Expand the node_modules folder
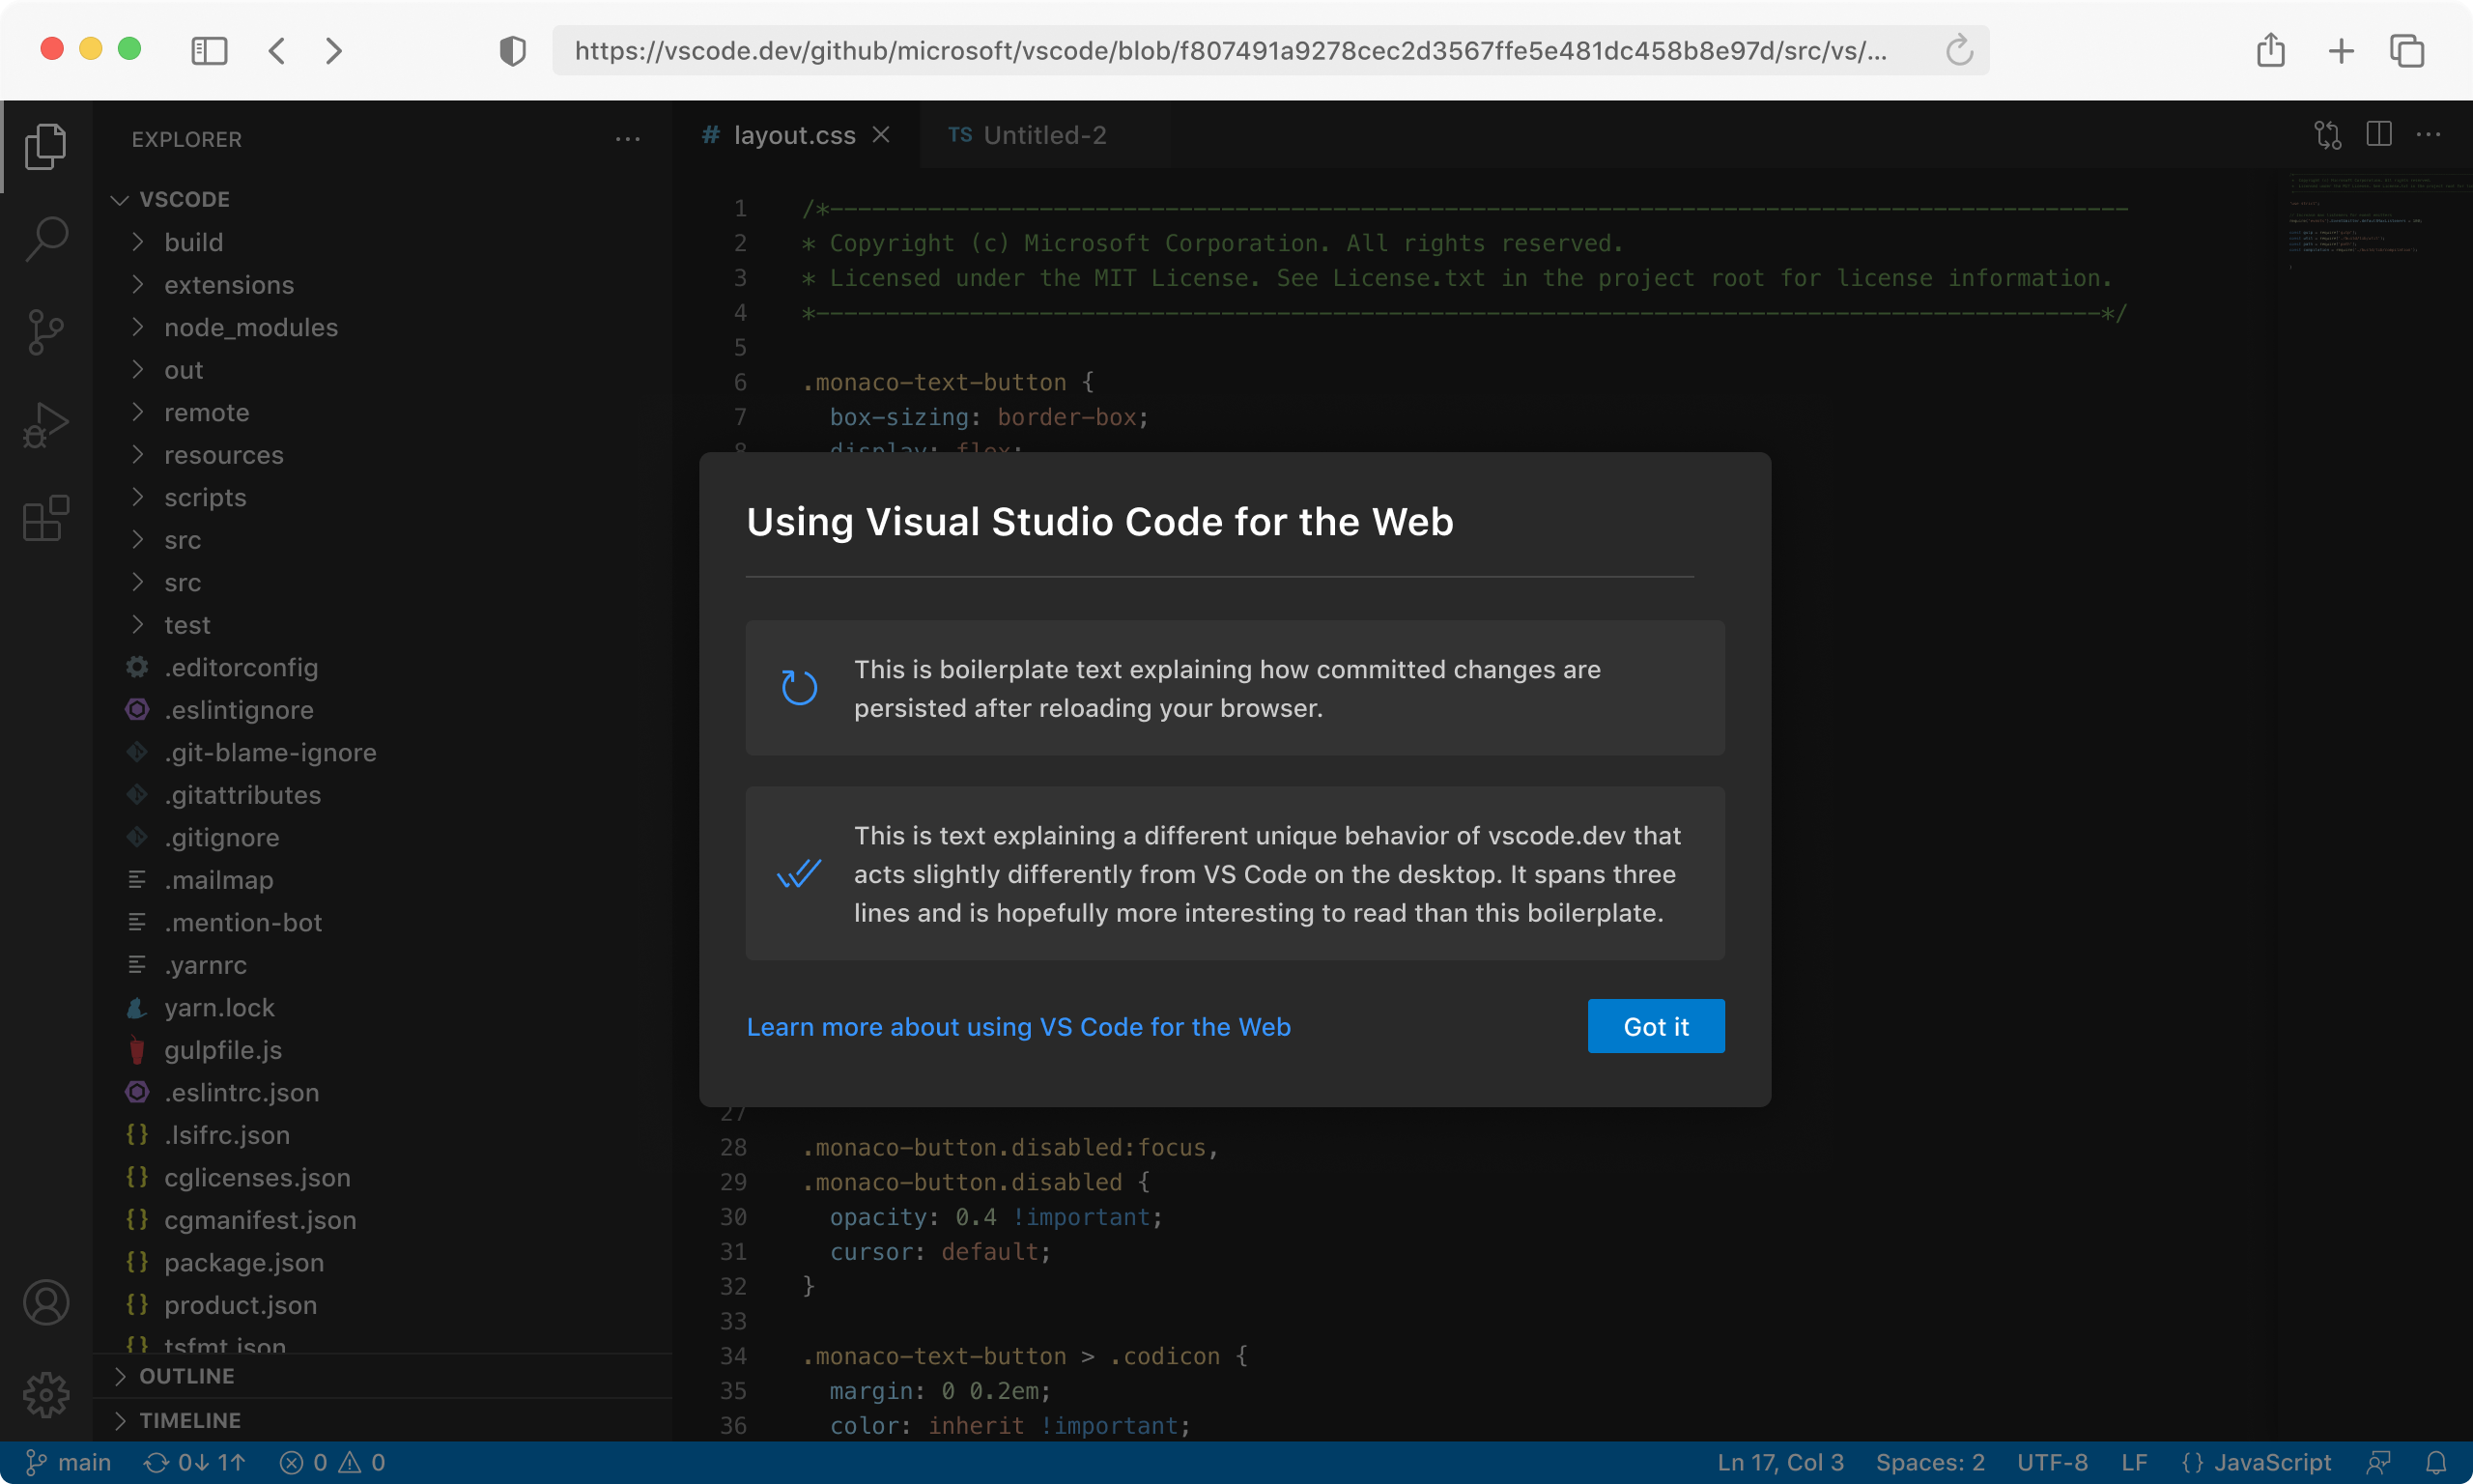This screenshot has width=2473, height=1484. (251, 327)
